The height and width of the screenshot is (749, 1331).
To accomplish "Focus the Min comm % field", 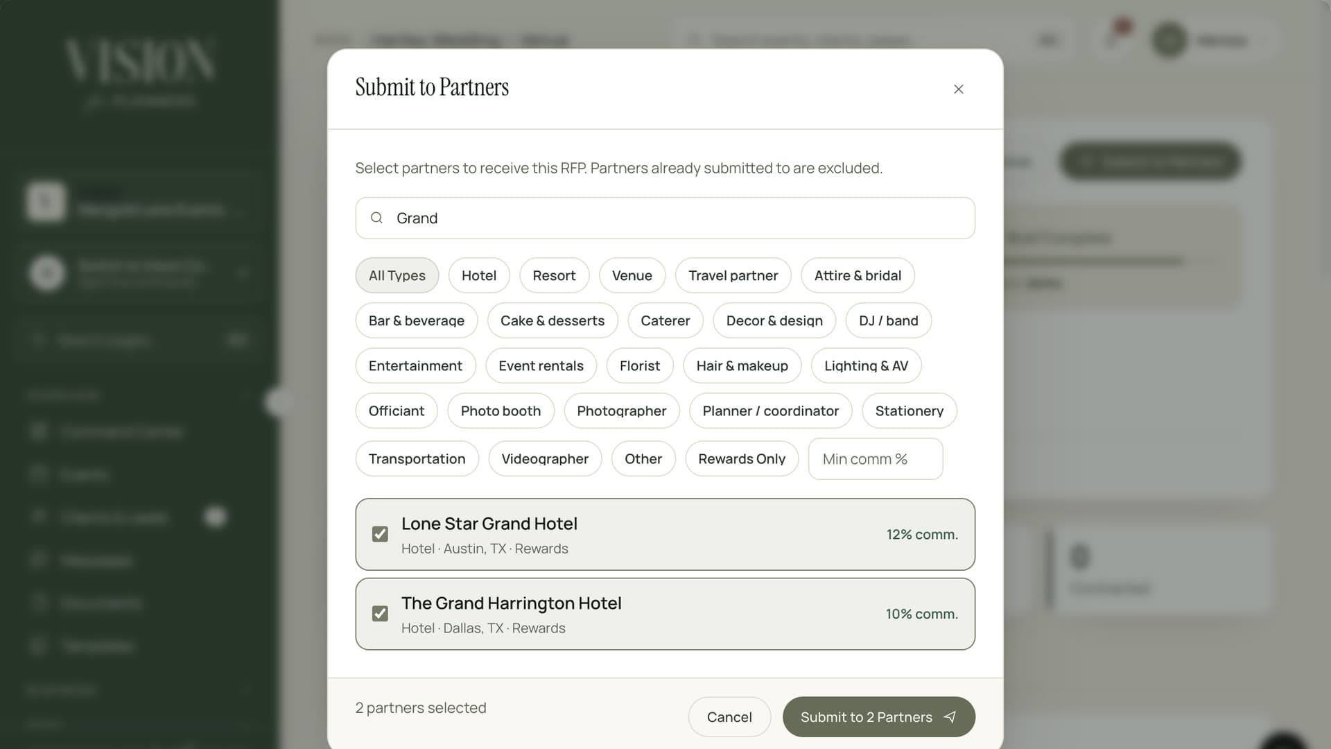I will (876, 458).
